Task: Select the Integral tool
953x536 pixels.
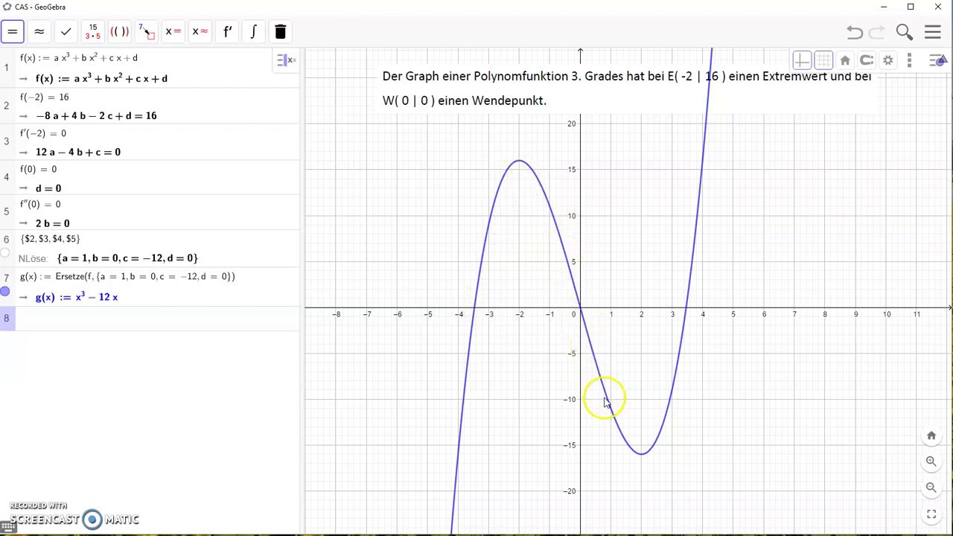Action: (x=254, y=32)
